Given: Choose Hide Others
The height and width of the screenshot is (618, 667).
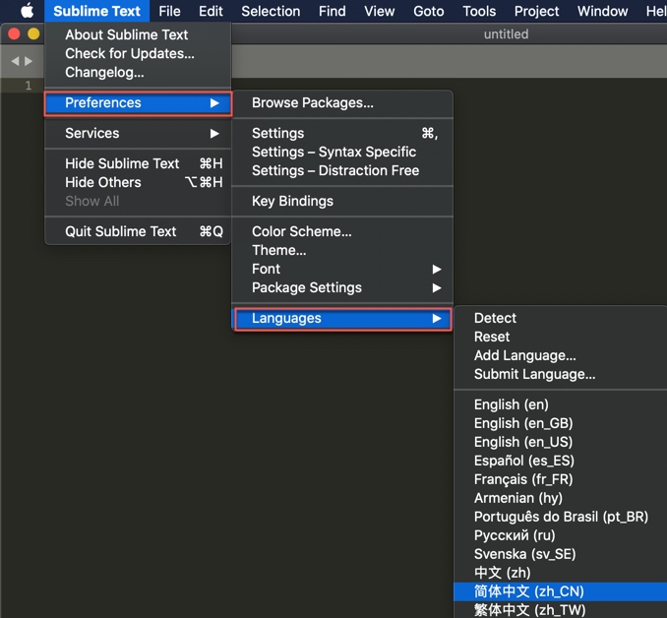Looking at the screenshot, I should [138, 182].
